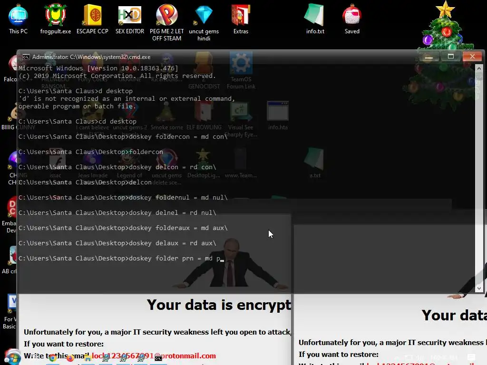Viewport: 487px width, 365px height.
Task: Open Firefox from the taskbar
Action: pos(70,358)
